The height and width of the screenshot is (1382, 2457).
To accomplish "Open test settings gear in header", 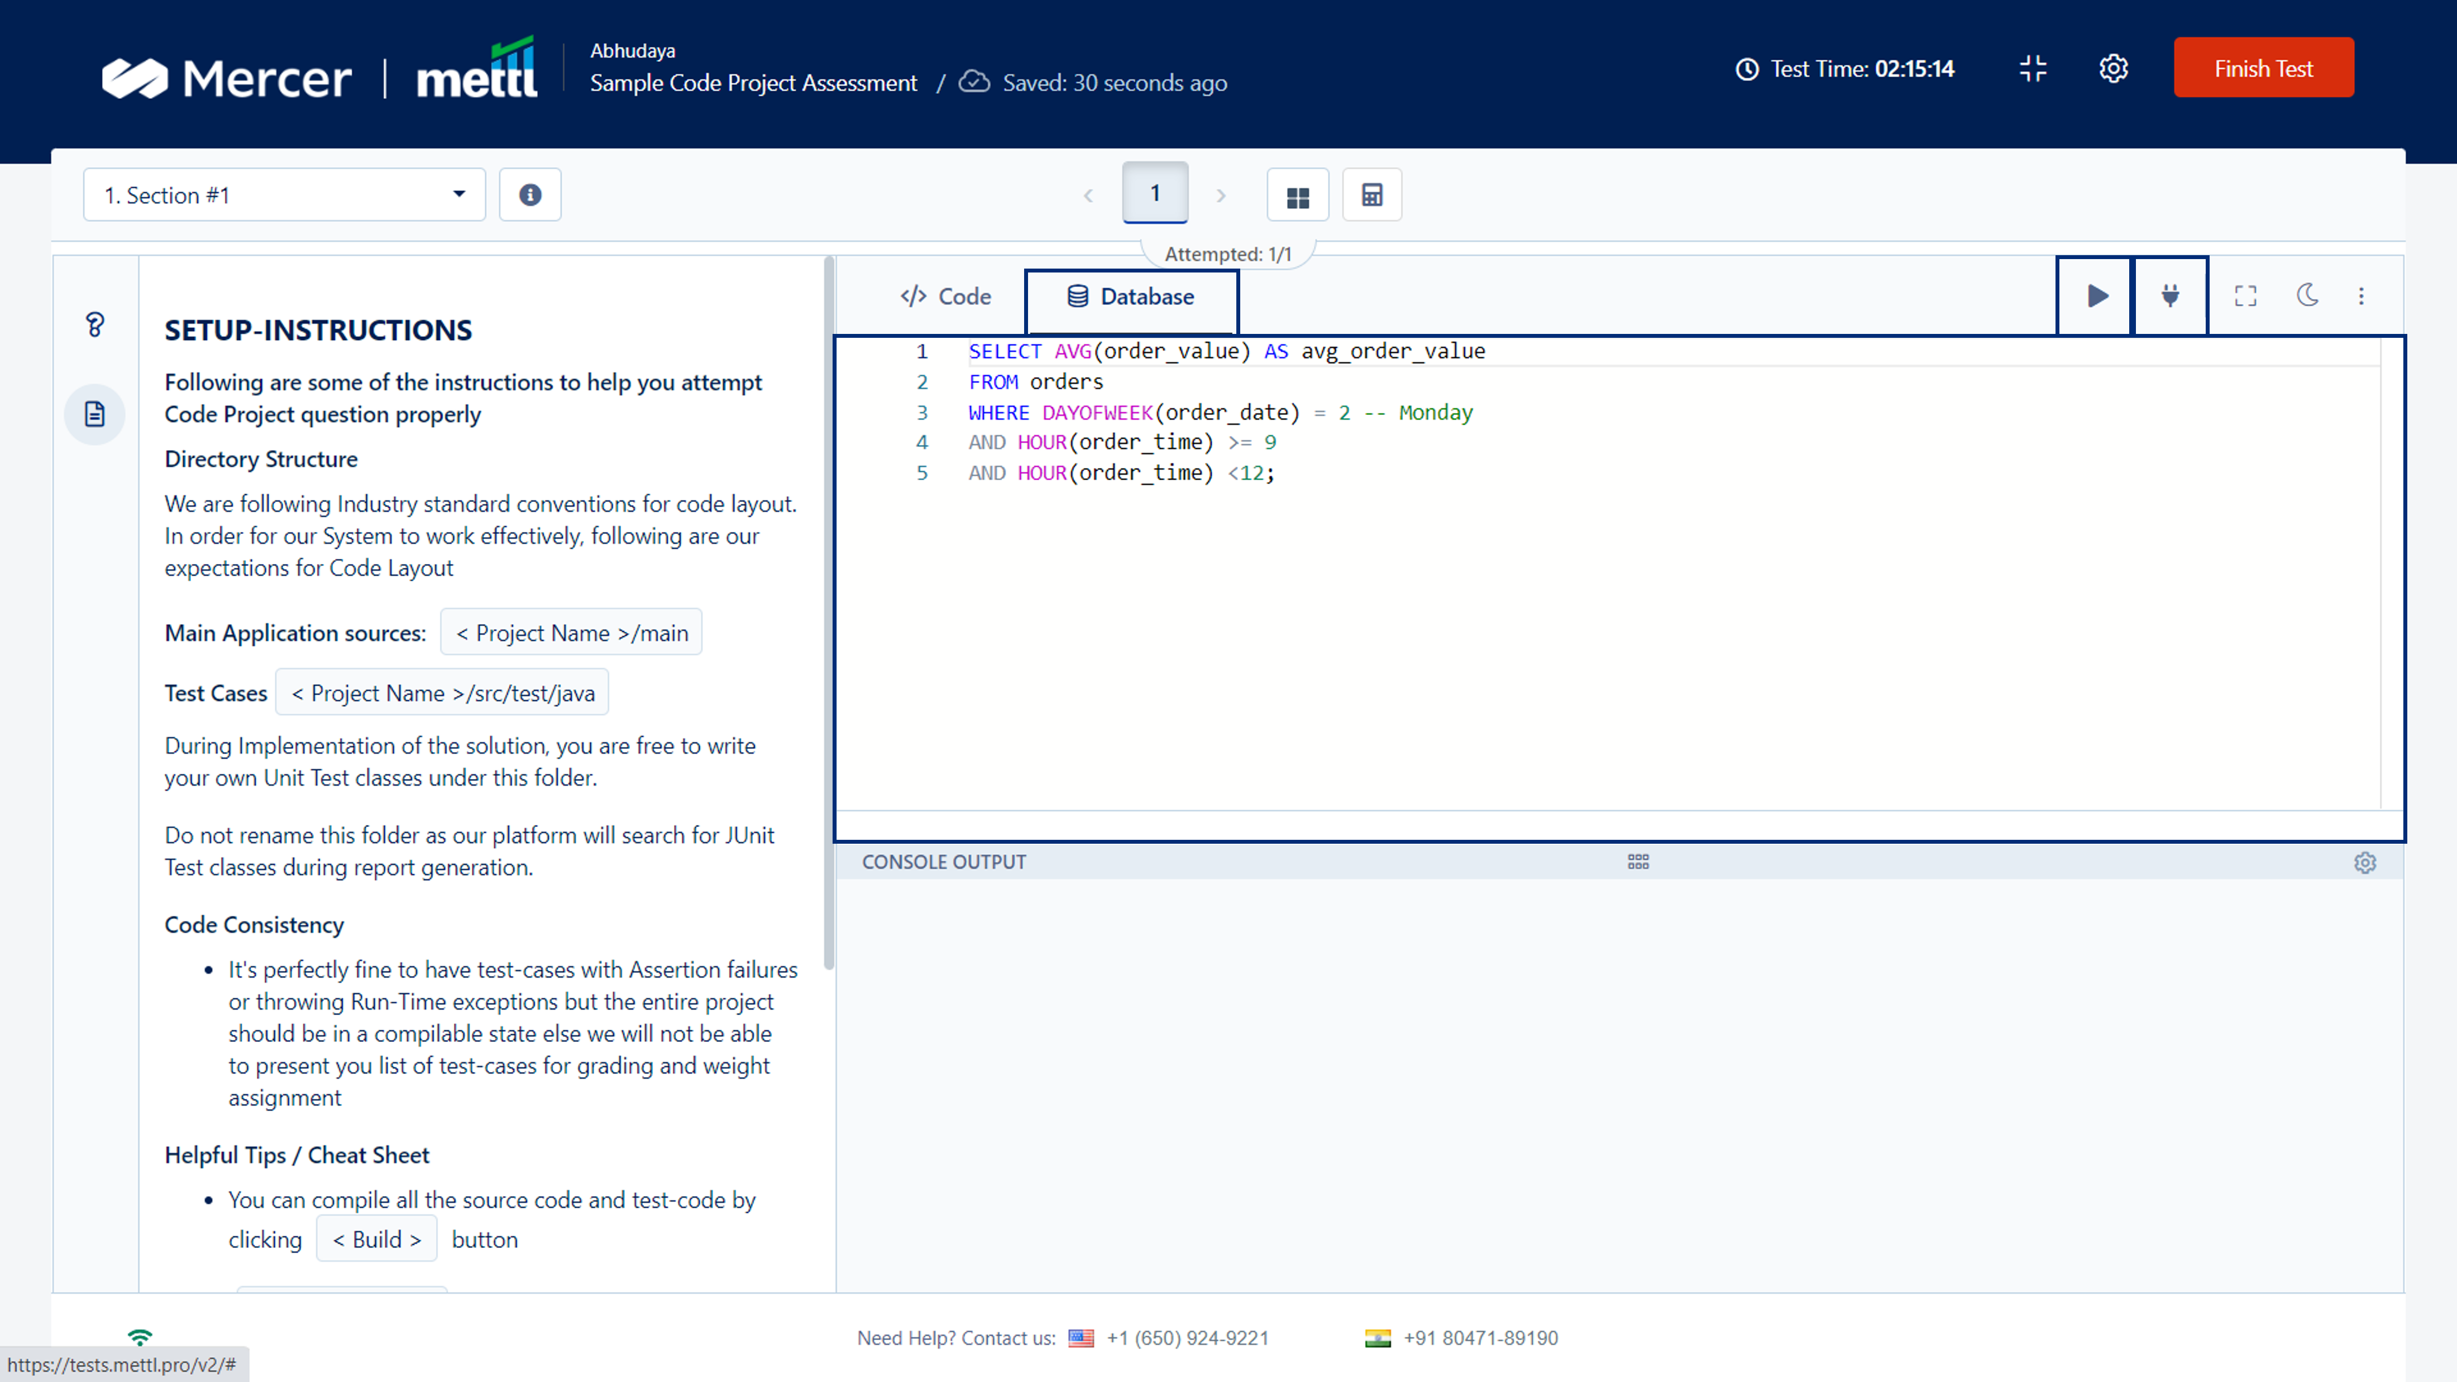I will point(2114,69).
